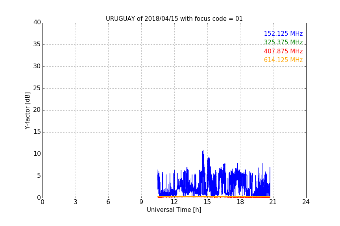The height and width of the screenshot is (226, 340).
Task: Click the y-axis tick value 25
Action: pyautogui.click(x=37, y=88)
